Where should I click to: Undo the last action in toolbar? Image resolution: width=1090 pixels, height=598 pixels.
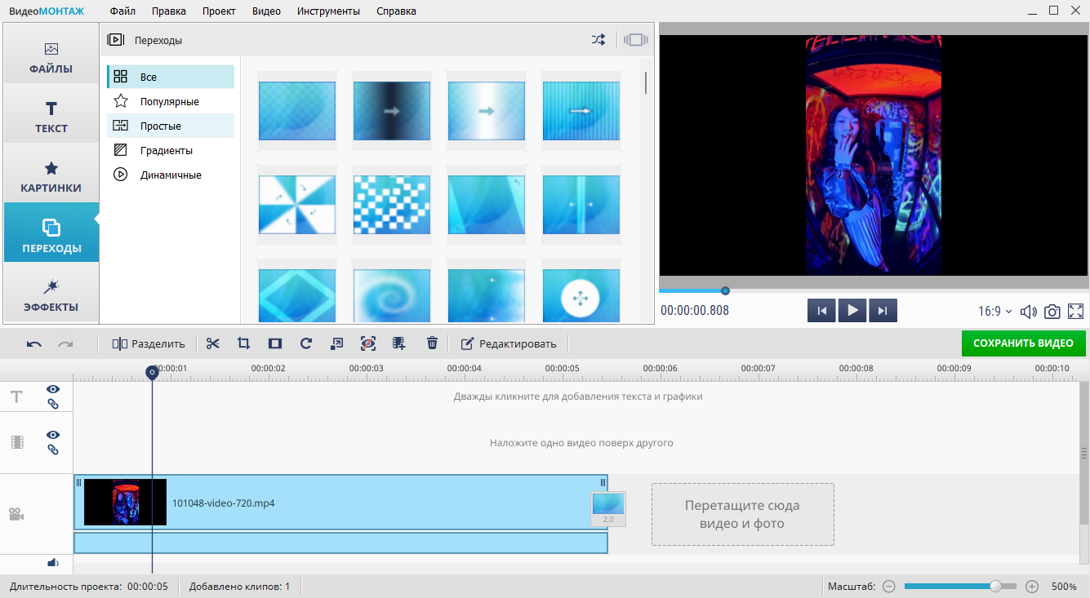point(34,343)
